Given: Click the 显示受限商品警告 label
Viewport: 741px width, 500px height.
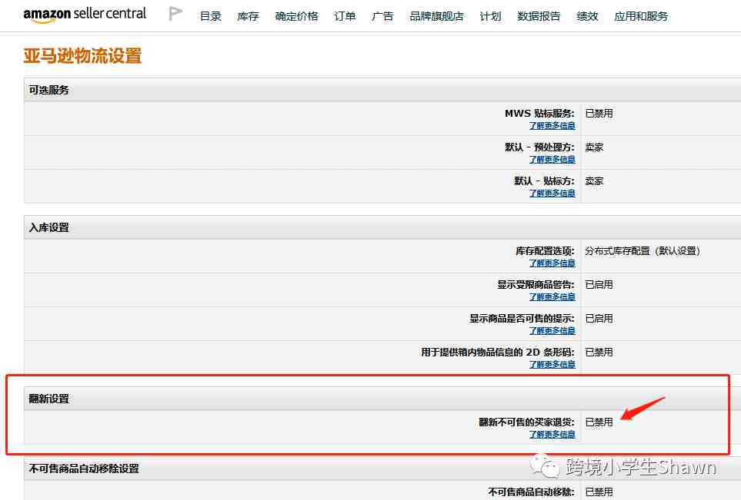Looking at the screenshot, I should (x=536, y=284).
